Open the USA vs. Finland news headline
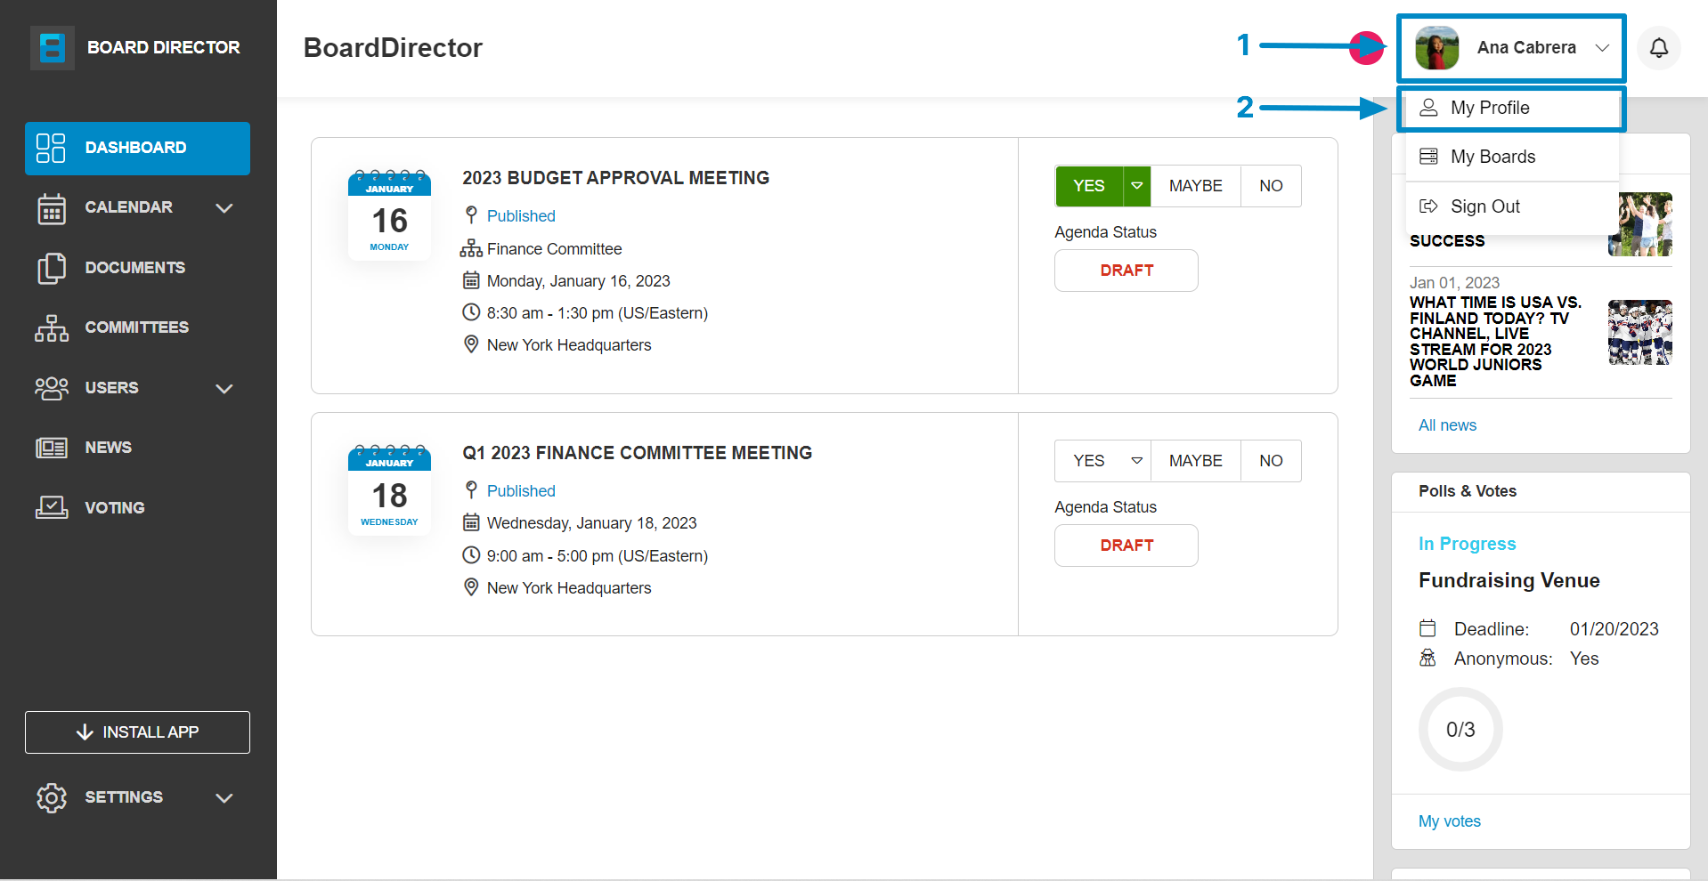1708x881 pixels. pyautogui.click(x=1496, y=342)
